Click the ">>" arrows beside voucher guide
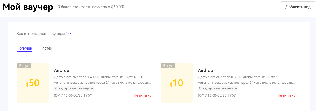The height and width of the screenshot is (111, 316). click(x=68, y=34)
